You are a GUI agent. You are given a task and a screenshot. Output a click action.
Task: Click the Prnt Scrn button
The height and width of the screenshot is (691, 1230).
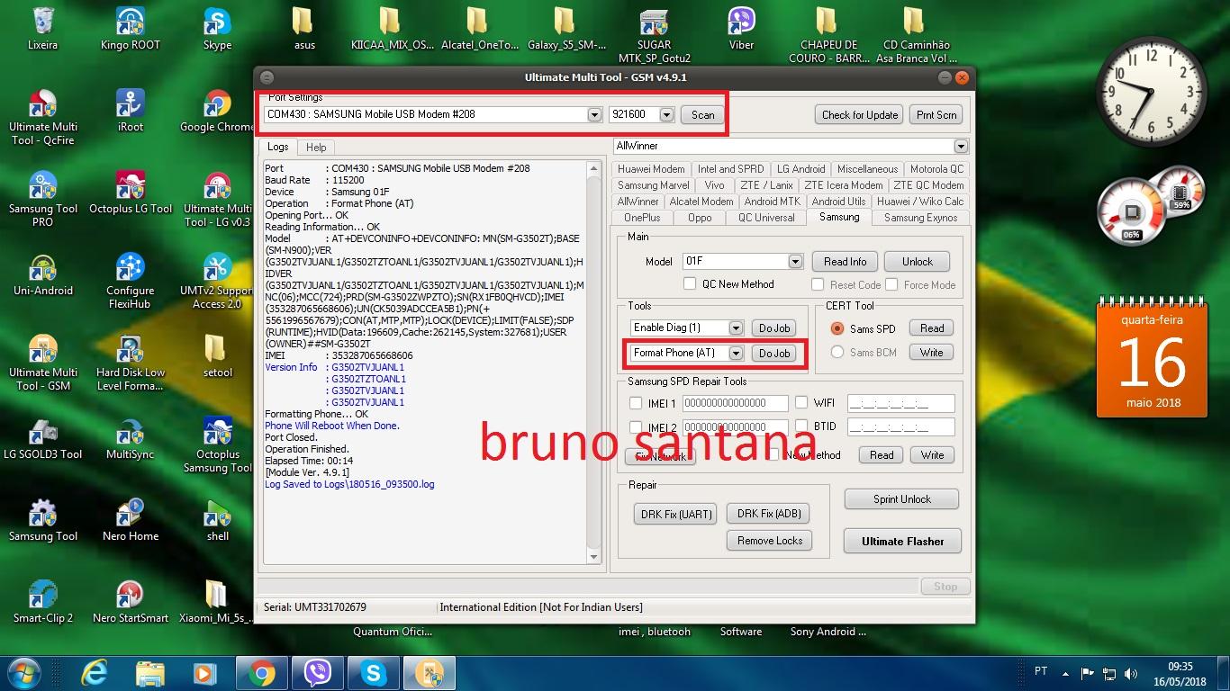pyautogui.click(x=936, y=115)
